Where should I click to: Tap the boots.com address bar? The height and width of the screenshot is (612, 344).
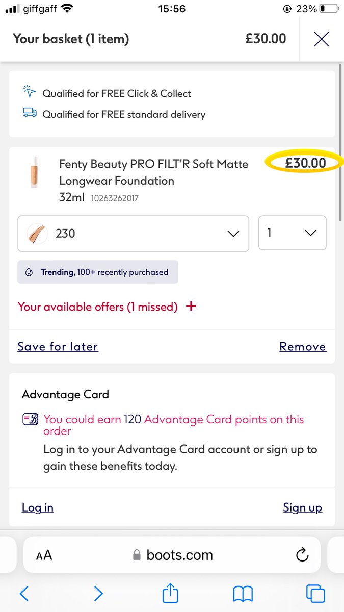(173, 555)
